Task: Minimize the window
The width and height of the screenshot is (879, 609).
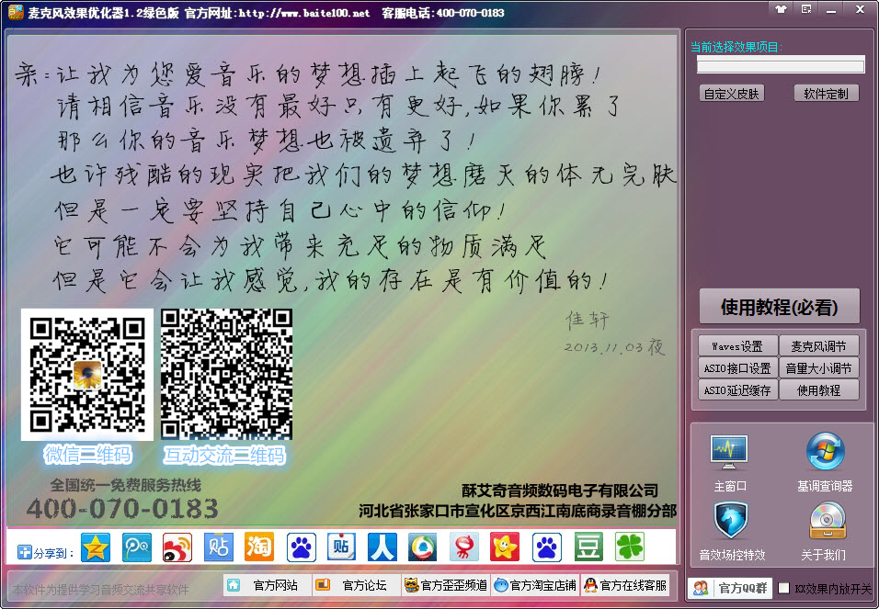Action: pyautogui.click(x=831, y=10)
